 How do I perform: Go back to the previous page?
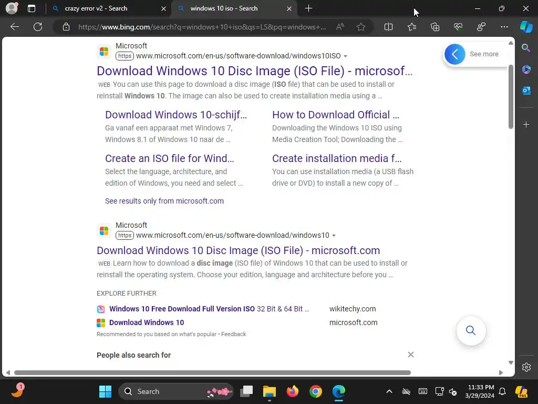15,27
